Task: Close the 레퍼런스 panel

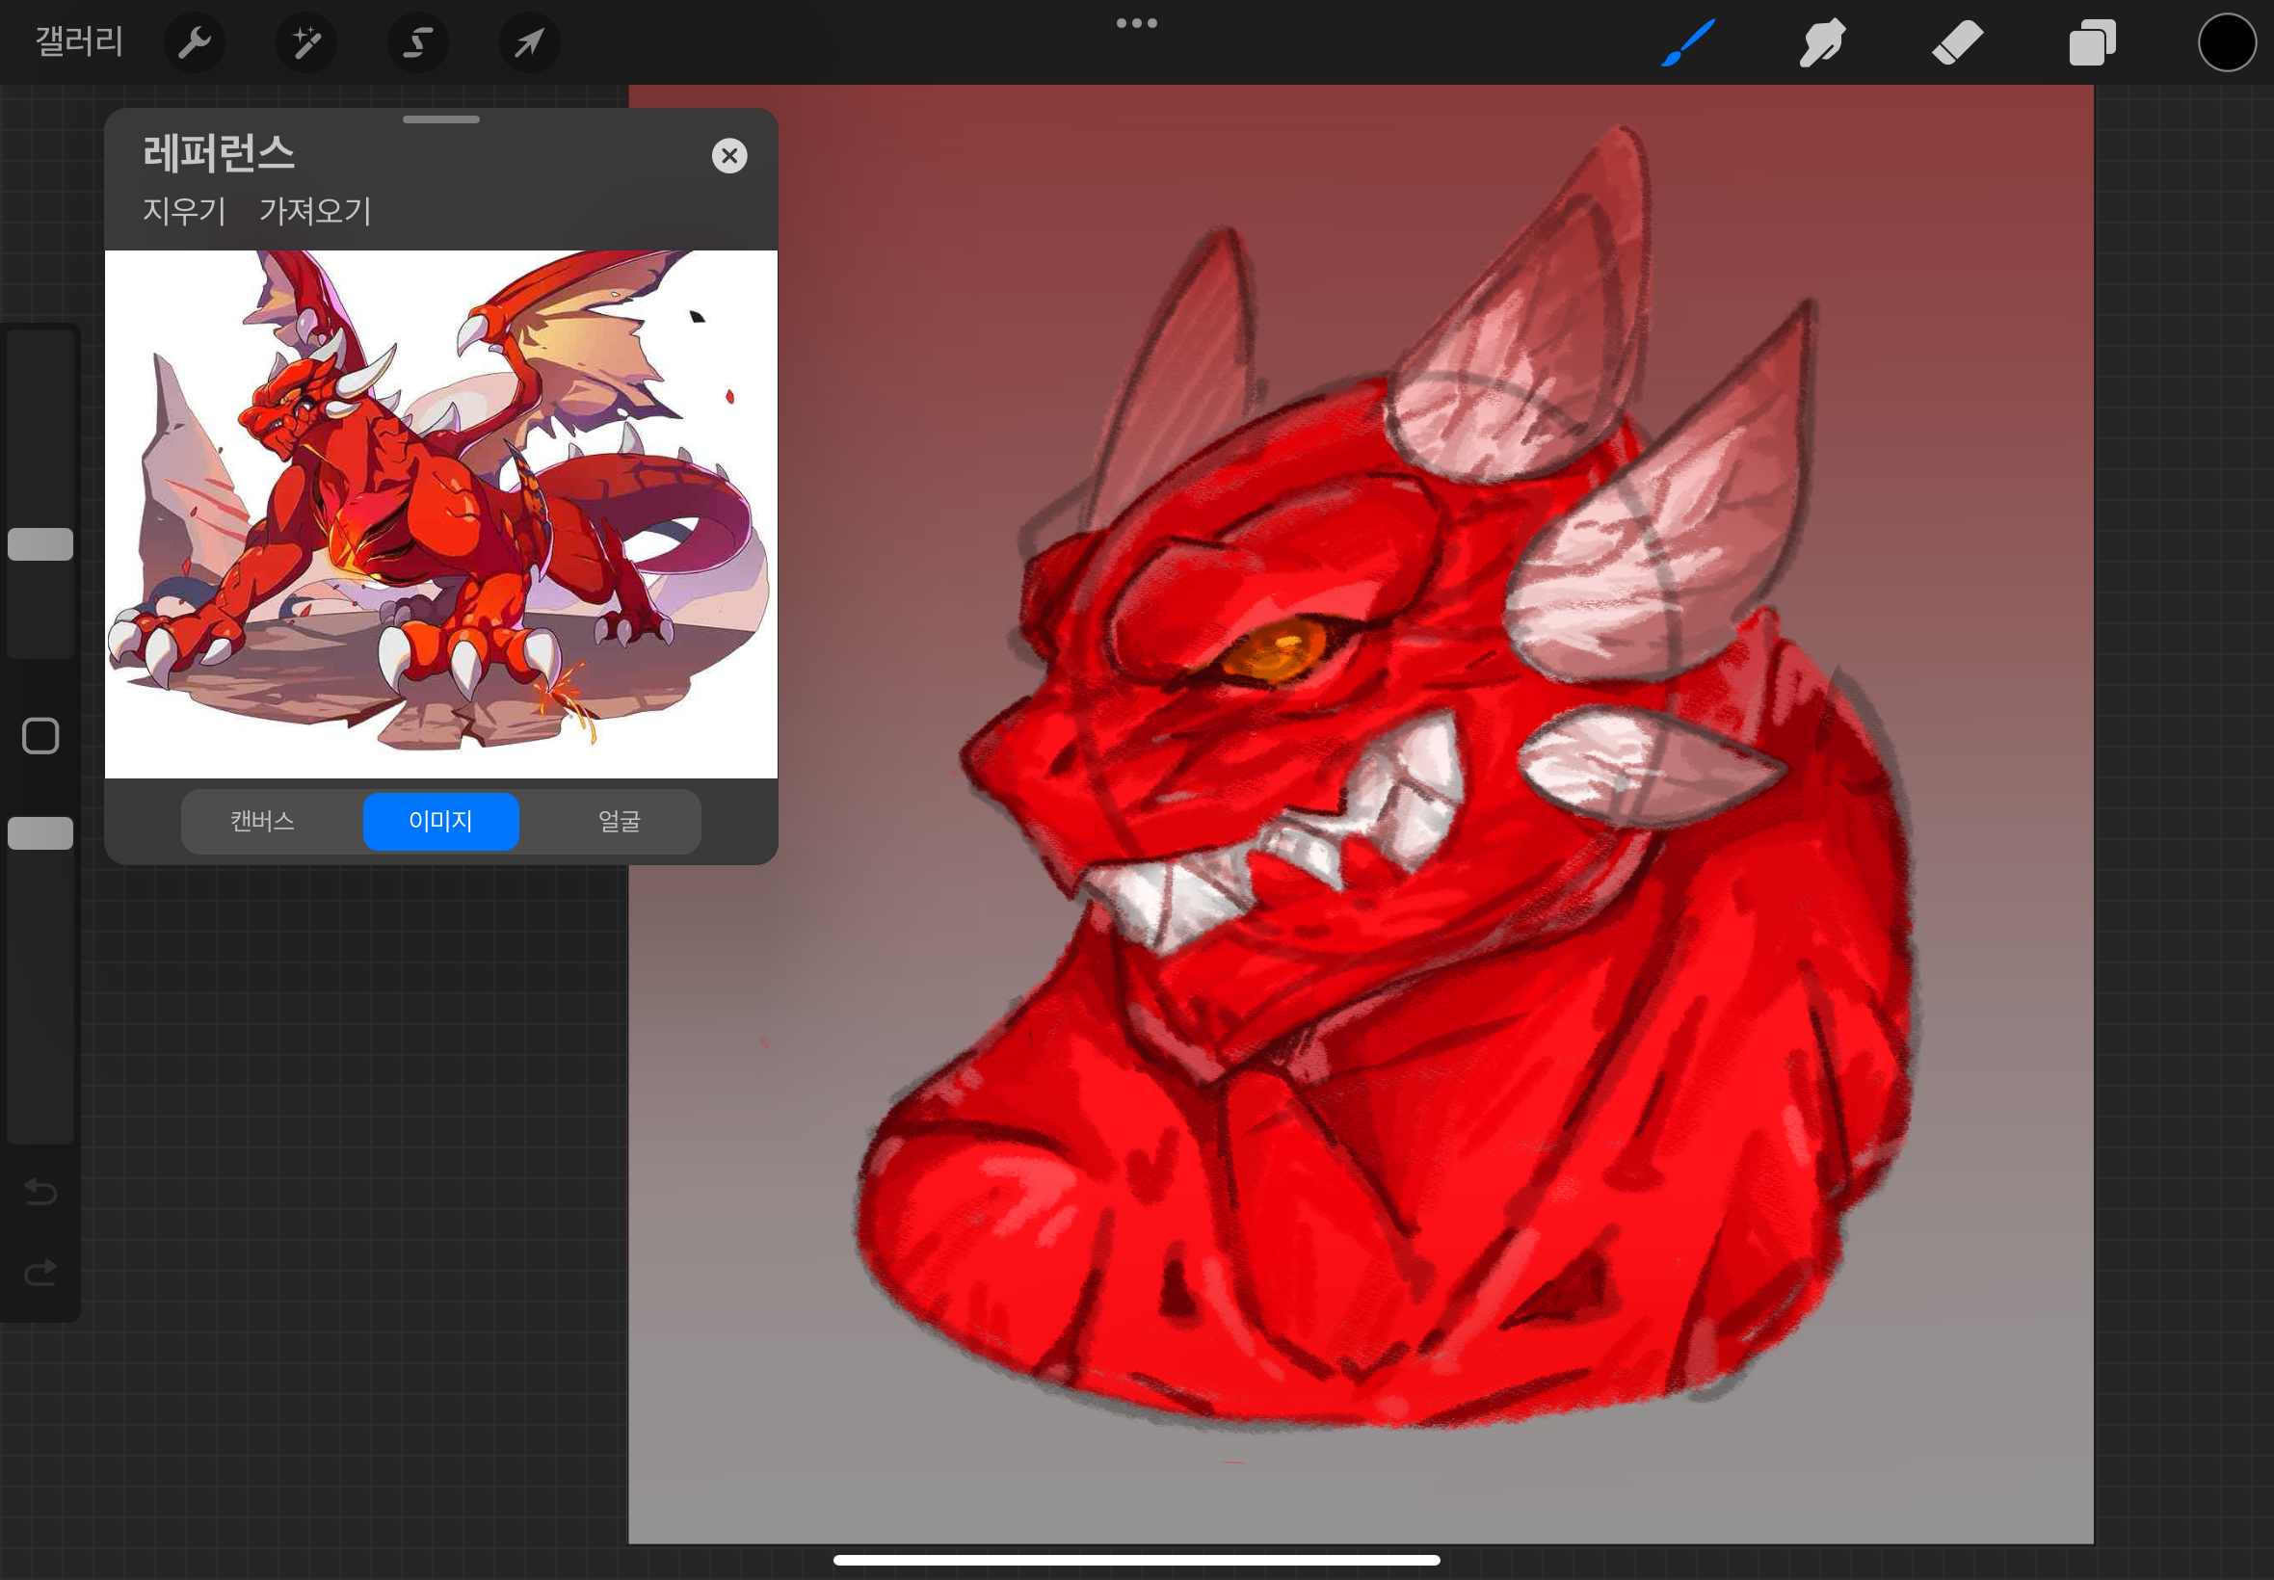Action: point(729,155)
